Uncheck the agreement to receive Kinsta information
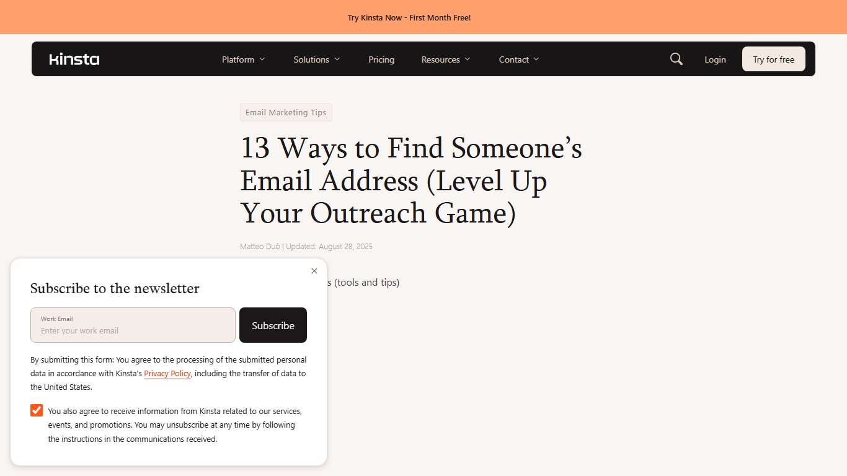This screenshot has height=476, width=847. click(x=36, y=410)
